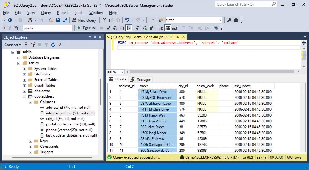Open Properties window via wrench icon
The image size is (309, 170).
point(229,20)
